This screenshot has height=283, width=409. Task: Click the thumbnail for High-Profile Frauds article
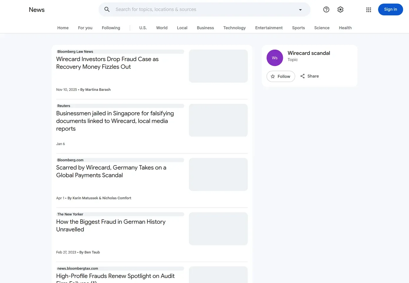(x=218, y=275)
